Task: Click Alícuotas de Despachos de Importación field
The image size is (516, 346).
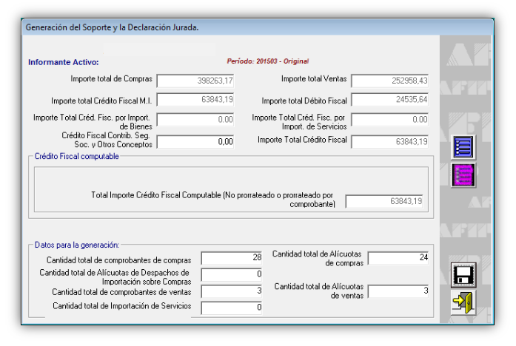Action: click(232, 275)
